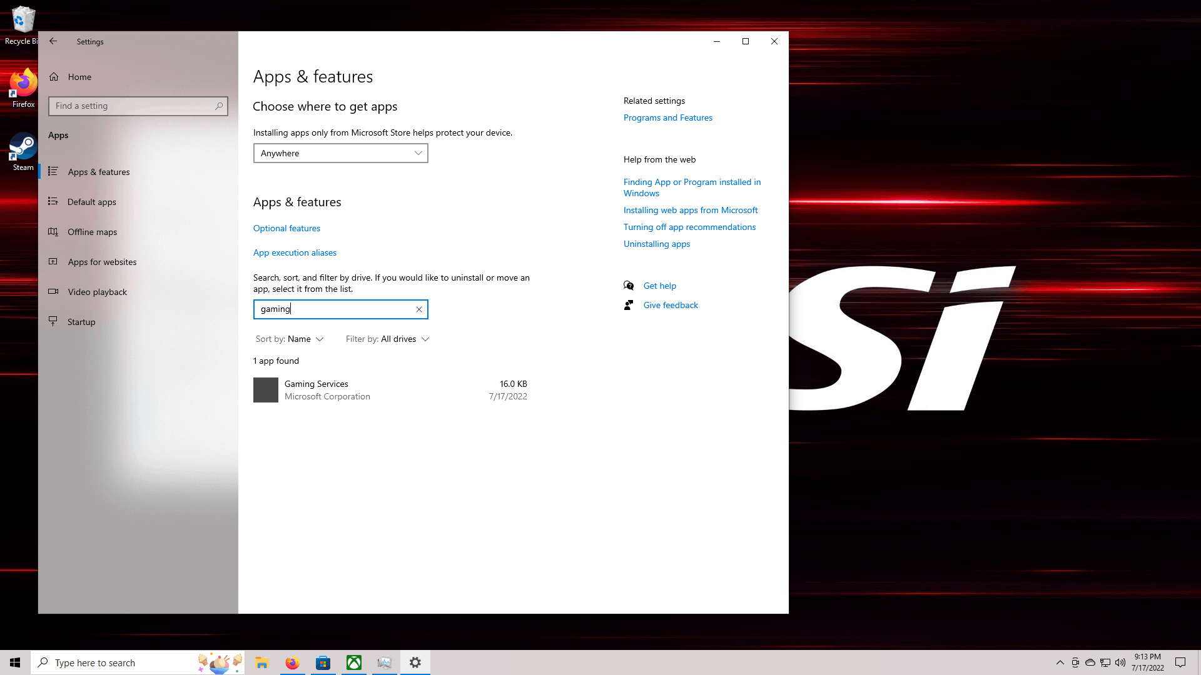Open Microsoft Store from taskbar
This screenshot has width=1201, height=675.
pyautogui.click(x=323, y=662)
